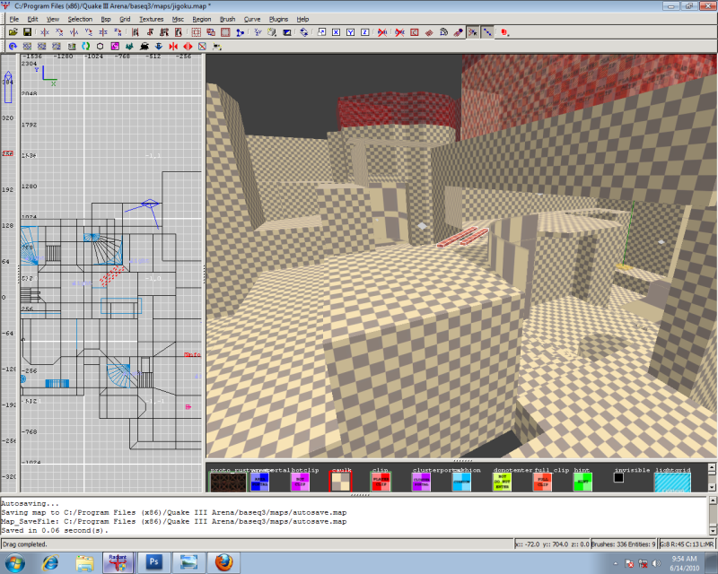
Task: Select the caulk texture swatch
Action: tap(341, 482)
